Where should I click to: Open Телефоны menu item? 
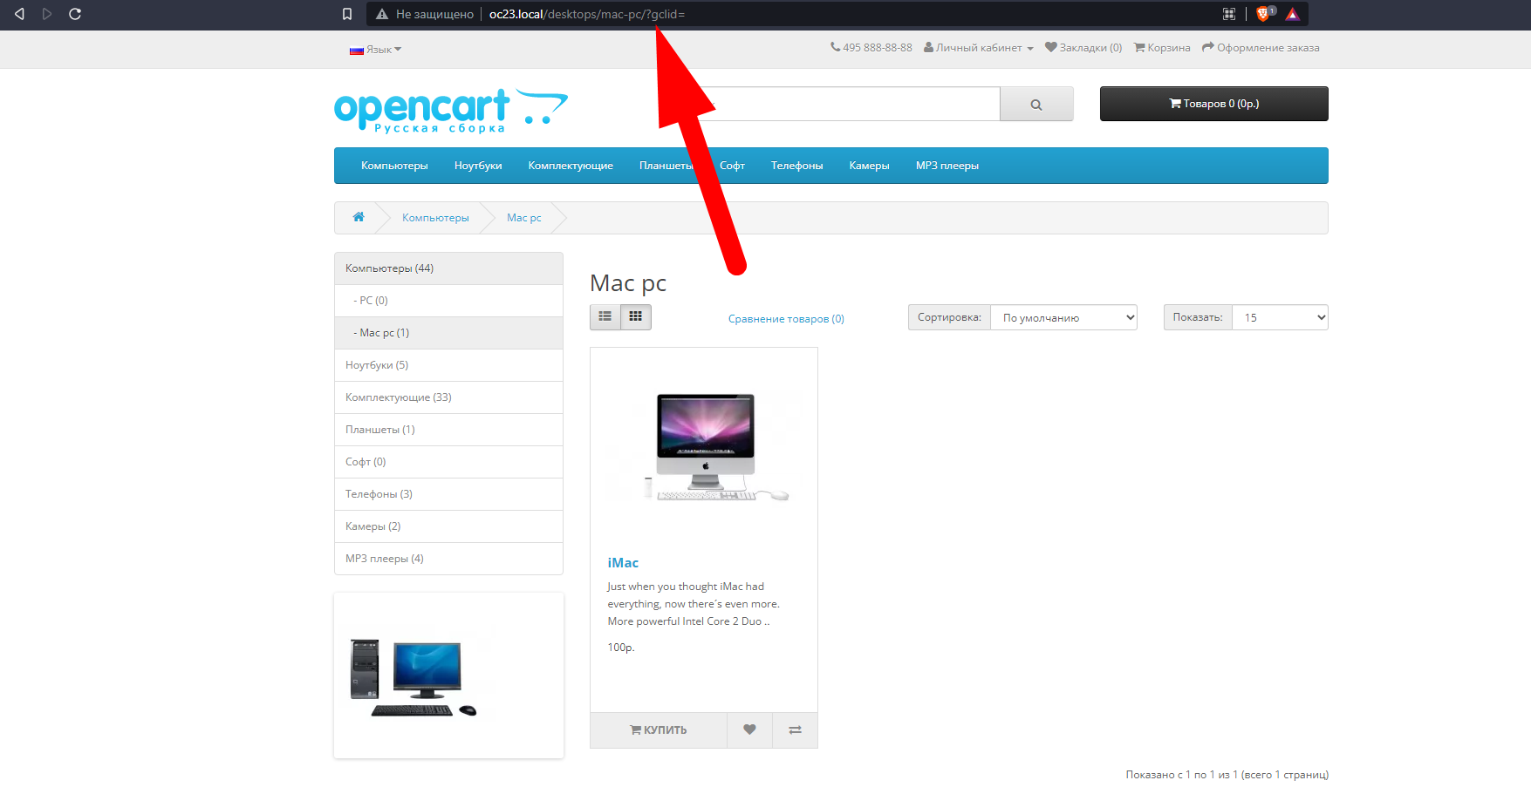coord(796,166)
